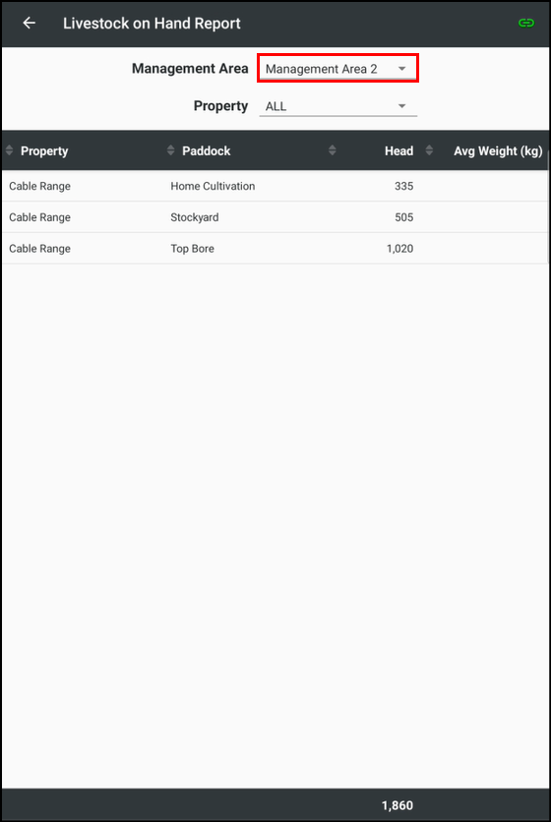
Task: Click the Property column header
Action: click(x=44, y=151)
